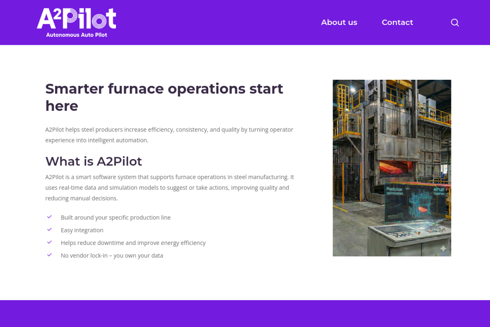Viewport: 490px width, 327px height.
Task: Go to the Contact page
Action: click(397, 23)
